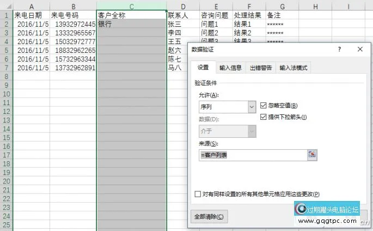Click cell C2 containing 银行
373x231 pixels.
(131, 24)
